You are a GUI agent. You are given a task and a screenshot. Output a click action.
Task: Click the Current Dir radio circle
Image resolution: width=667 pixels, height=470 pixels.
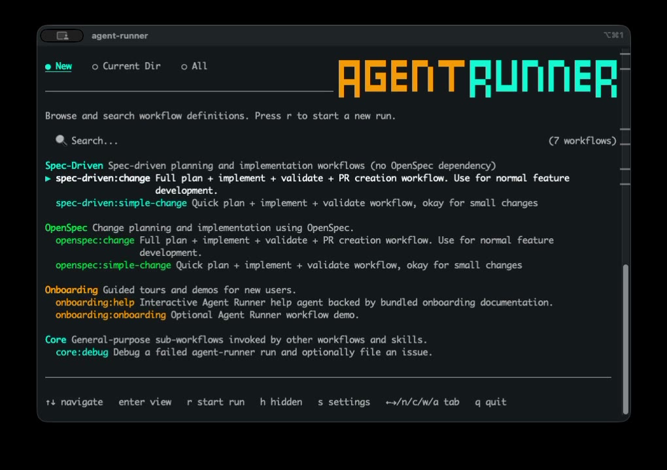tap(95, 67)
